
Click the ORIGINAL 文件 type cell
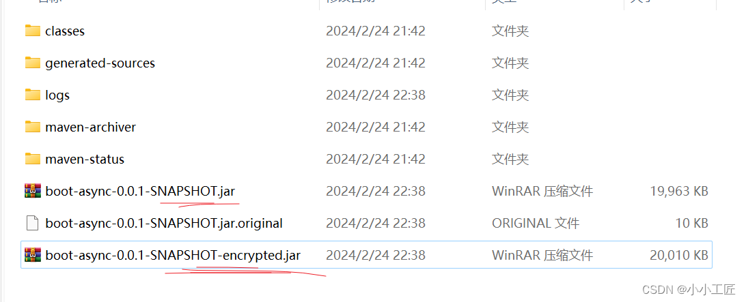pyautogui.click(x=536, y=223)
